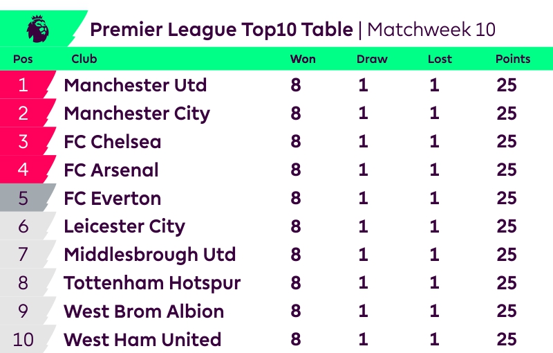
Task: Click FC Arsenal club name
Action: point(111,170)
